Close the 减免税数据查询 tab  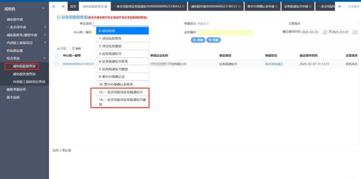pyautogui.click(x=105, y=6)
